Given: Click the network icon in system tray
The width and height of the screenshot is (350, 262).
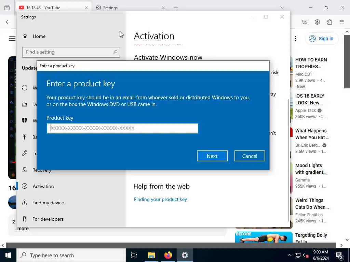Looking at the screenshot, I should click(298, 255).
